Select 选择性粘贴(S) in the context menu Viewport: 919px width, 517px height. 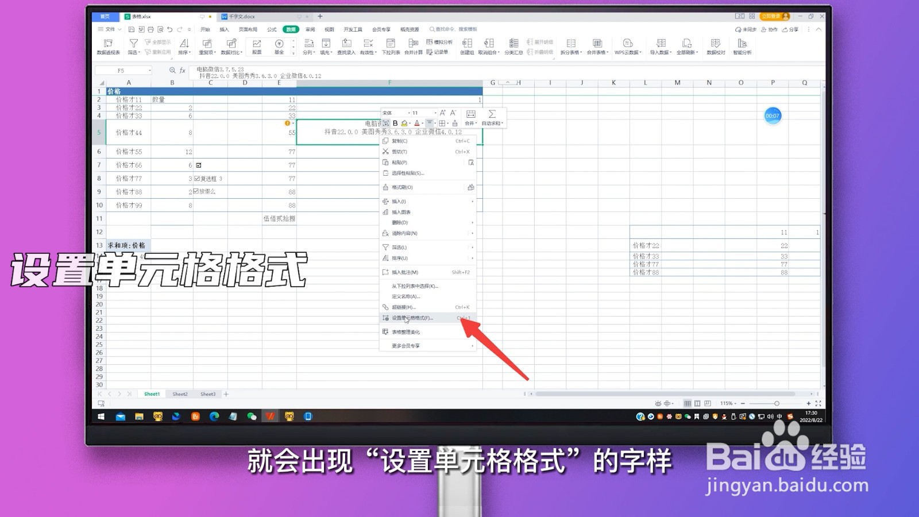(427, 173)
